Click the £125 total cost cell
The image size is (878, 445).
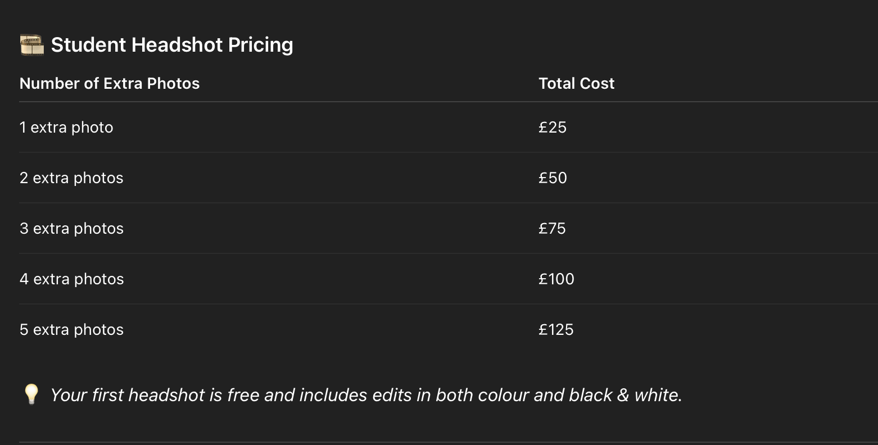[556, 330]
